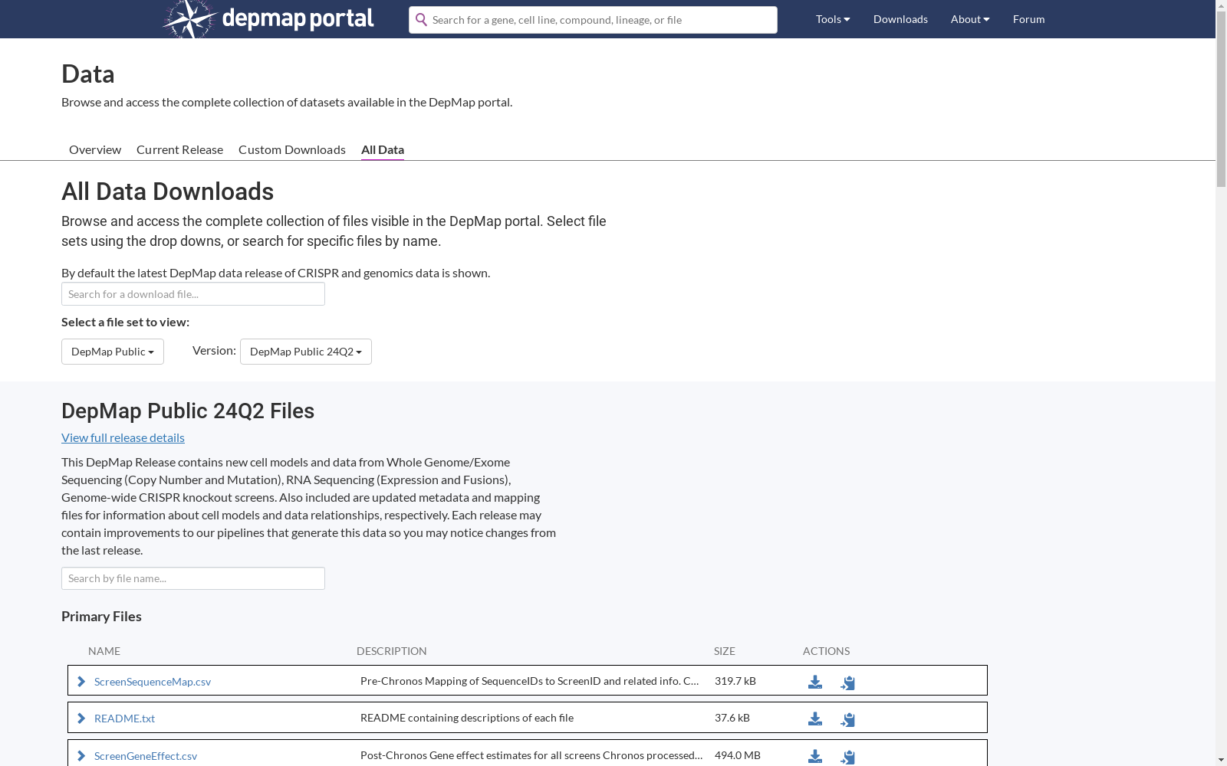Click the Search by file name field

[x=192, y=578]
